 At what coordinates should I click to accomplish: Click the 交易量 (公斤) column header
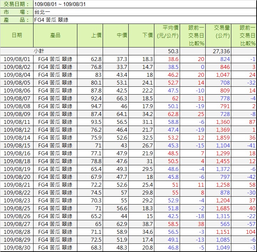[x=222, y=35]
